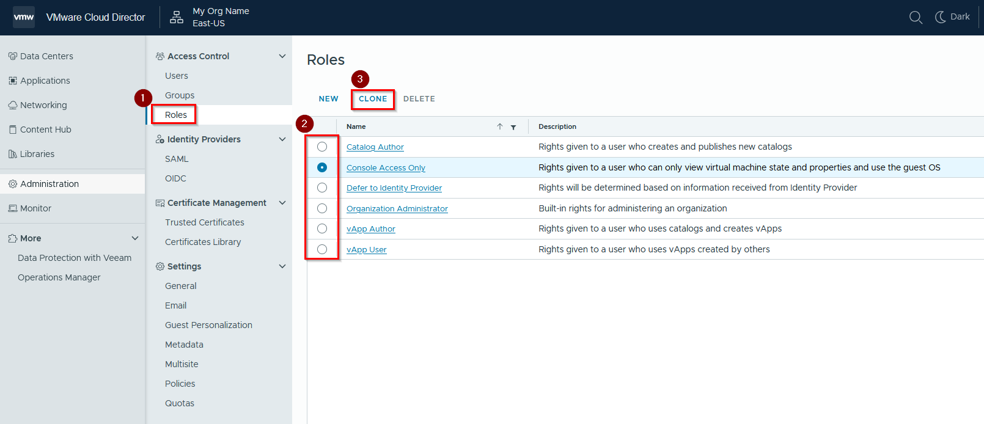
Task: Open Trusted Certificates page
Action: [x=205, y=222]
